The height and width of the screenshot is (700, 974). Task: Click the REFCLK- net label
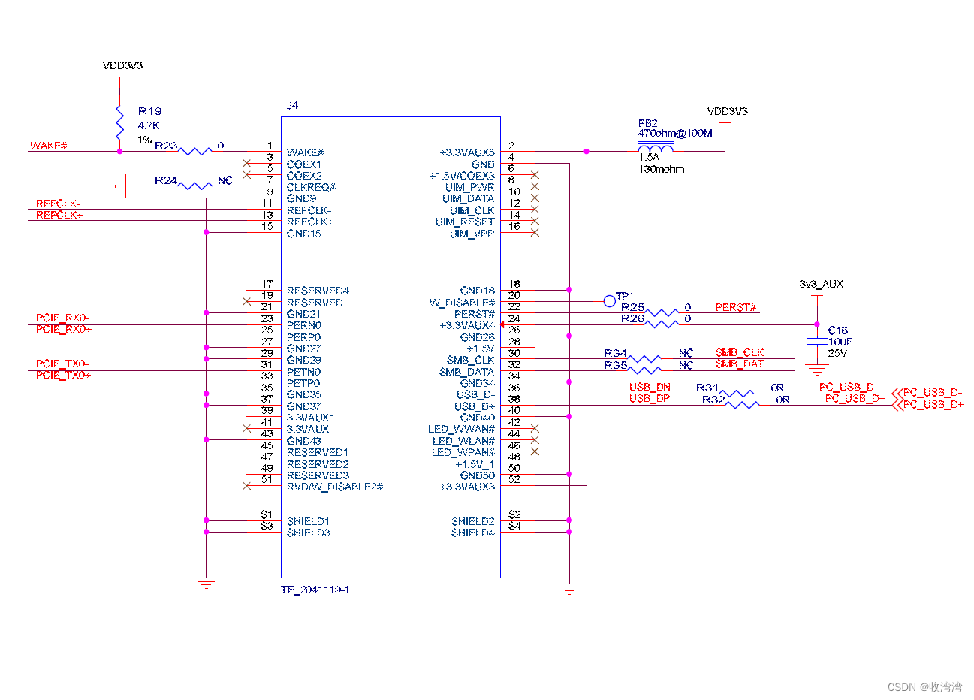[x=59, y=204]
